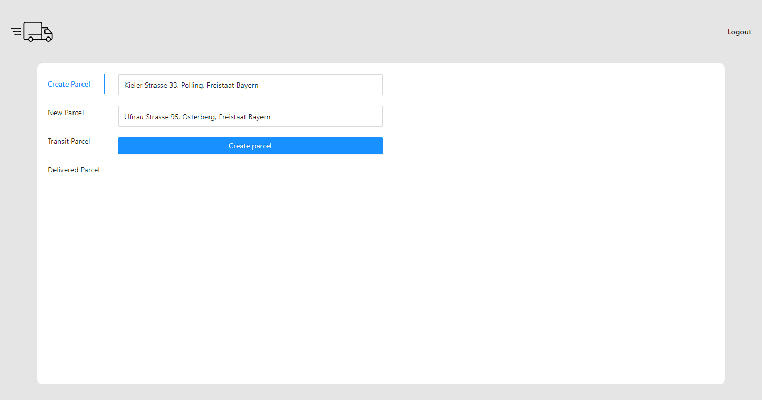Submit with the Create parcel button

pyautogui.click(x=250, y=146)
